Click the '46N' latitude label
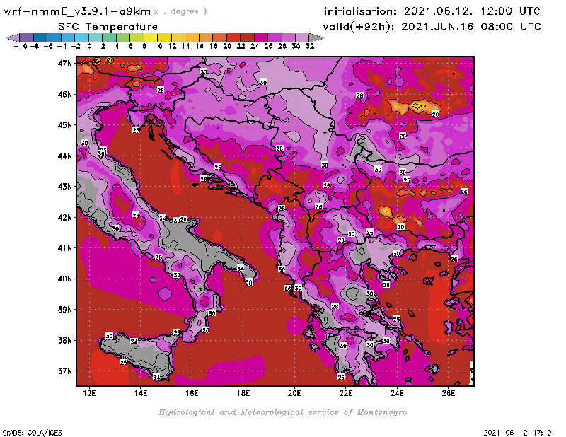The height and width of the screenshot is (437, 566). coord(65,94)
